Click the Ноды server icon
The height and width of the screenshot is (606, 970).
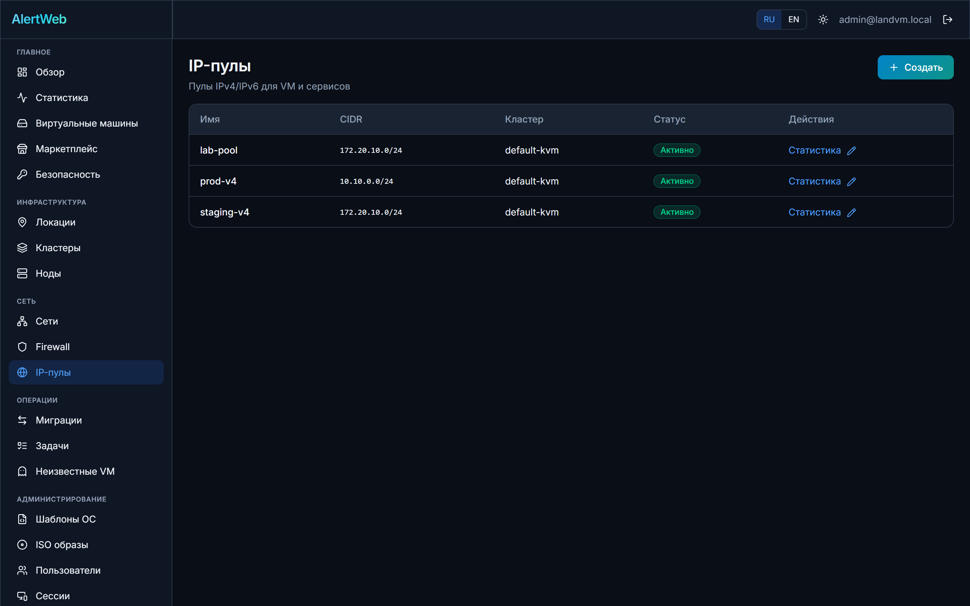22,274
